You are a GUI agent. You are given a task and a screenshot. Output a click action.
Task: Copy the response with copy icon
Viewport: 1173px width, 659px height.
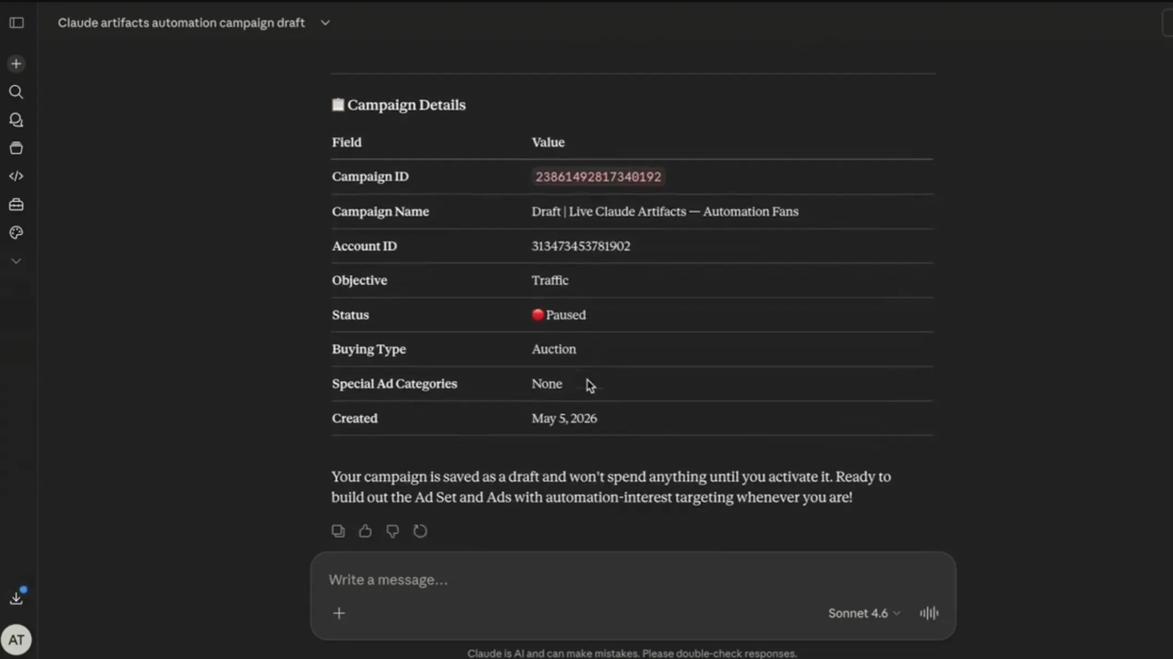click(338, 531)
